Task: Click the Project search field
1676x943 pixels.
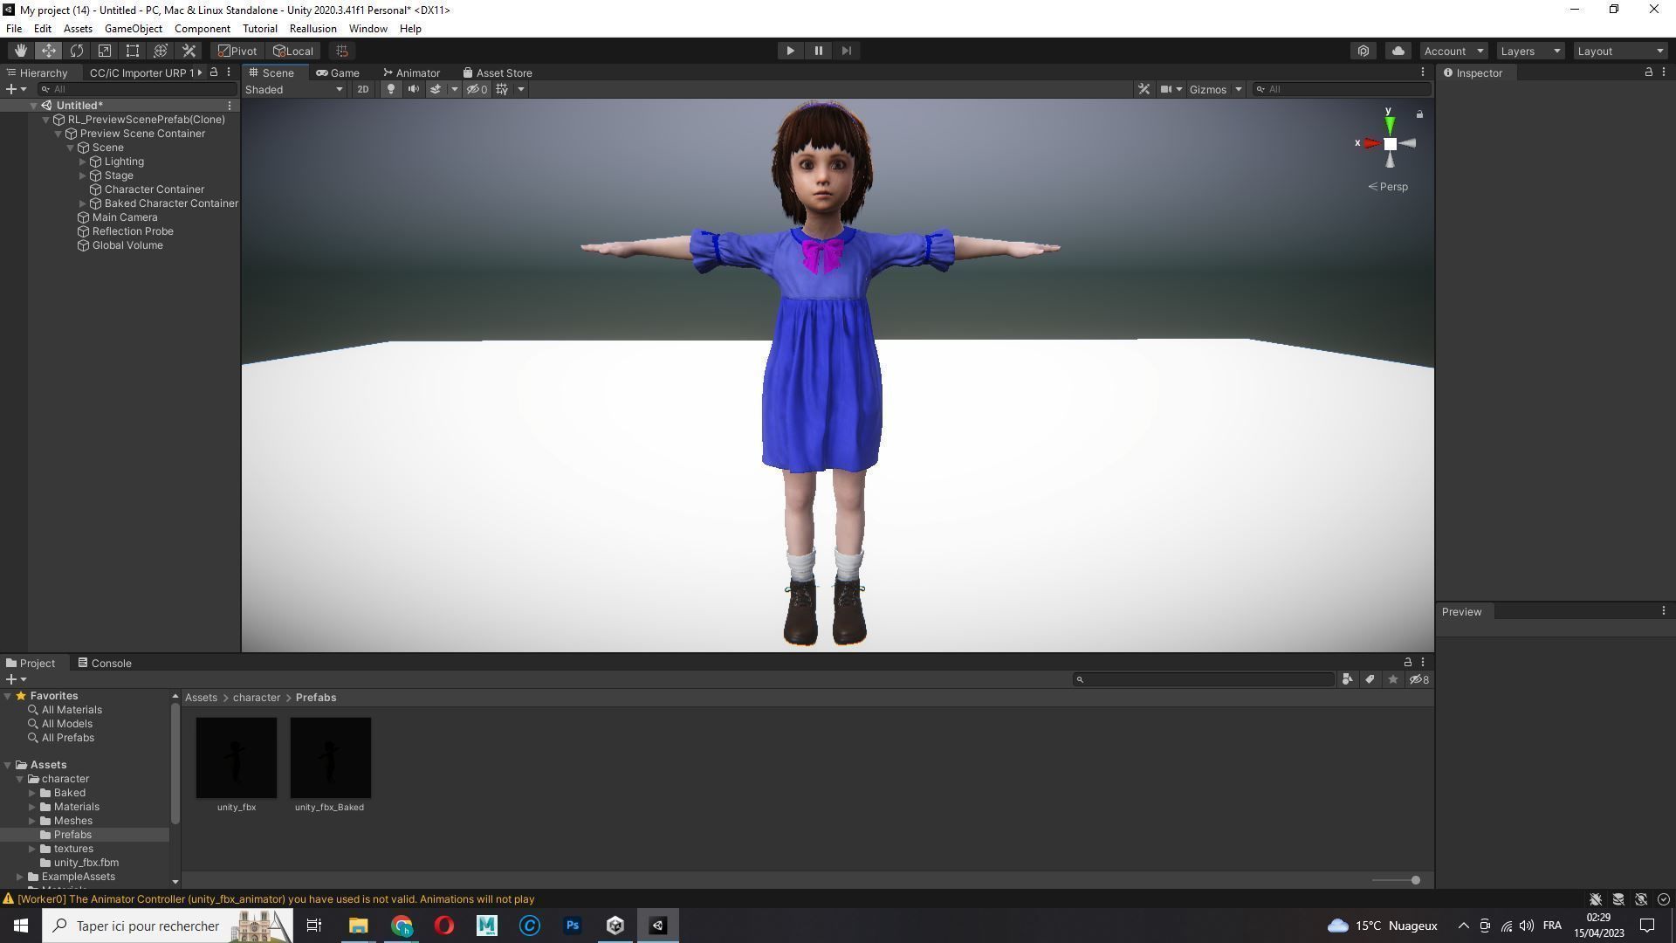Action: [1204, 679]
